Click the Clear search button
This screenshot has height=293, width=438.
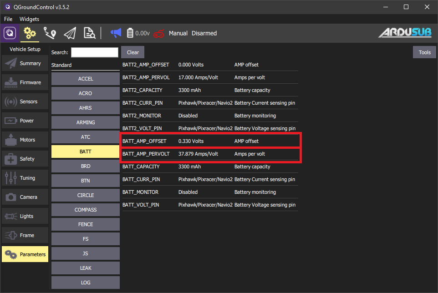coord(132,52)
